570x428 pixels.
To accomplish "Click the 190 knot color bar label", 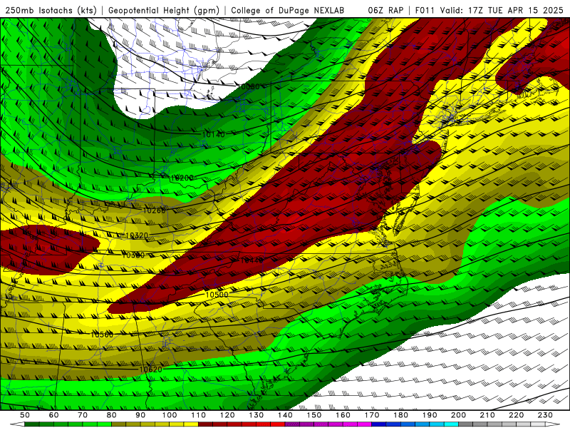I will click(430, 415).
